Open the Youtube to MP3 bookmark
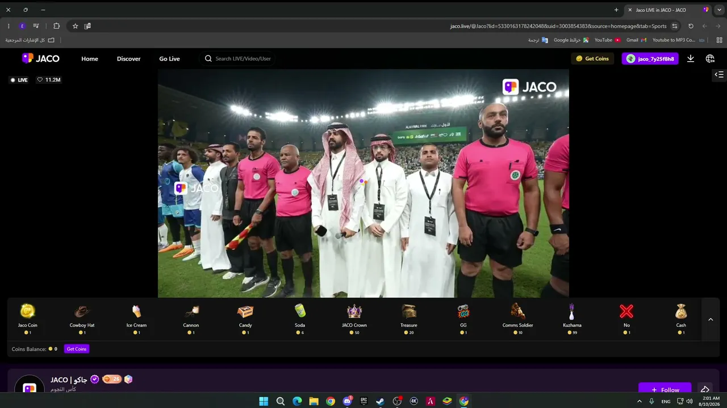 [x=678, y=40]
